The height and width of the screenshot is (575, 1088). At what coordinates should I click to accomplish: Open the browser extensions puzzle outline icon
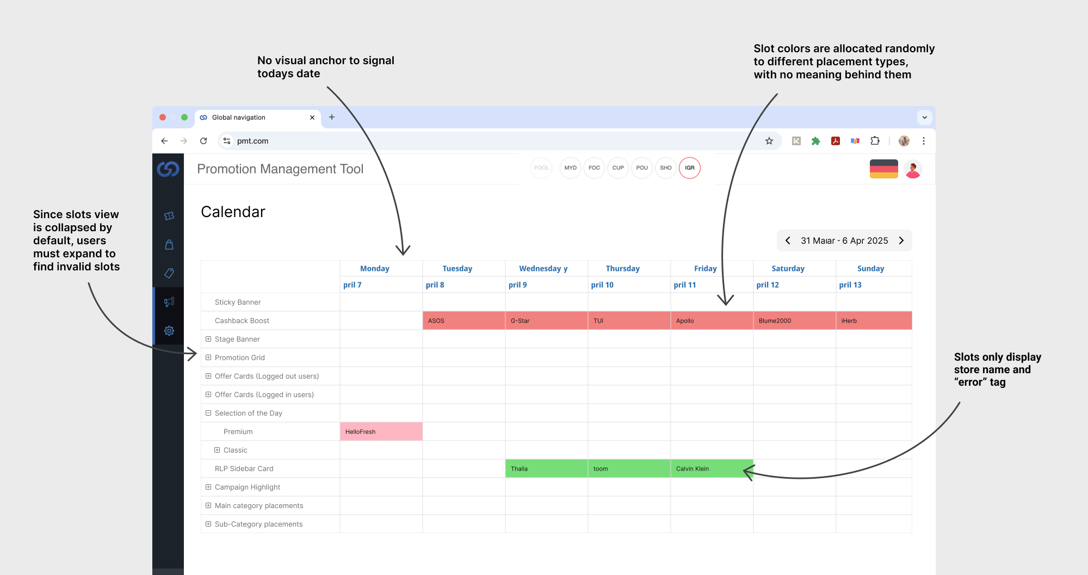[x=875, y=141]
